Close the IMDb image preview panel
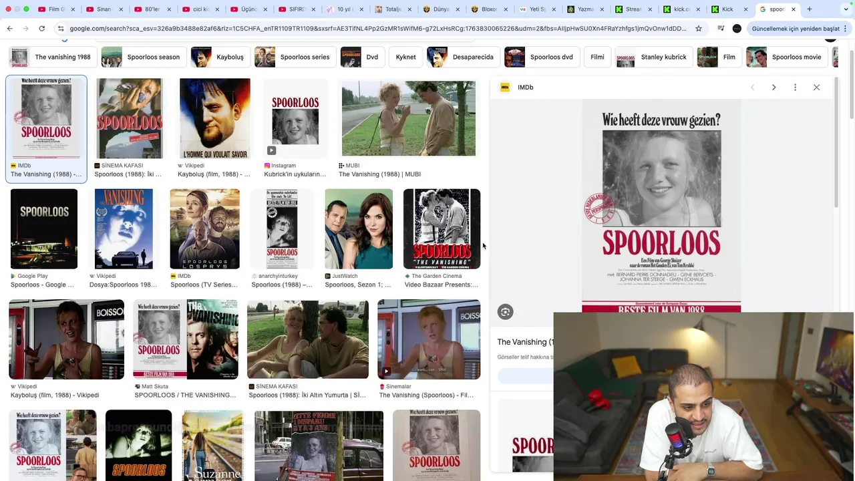This screenshot has height=481, width=855. (x=816, y=88)
